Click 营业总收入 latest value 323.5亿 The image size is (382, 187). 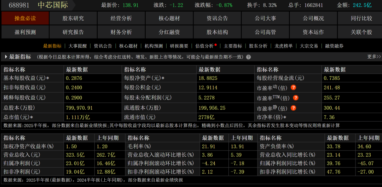75,155
